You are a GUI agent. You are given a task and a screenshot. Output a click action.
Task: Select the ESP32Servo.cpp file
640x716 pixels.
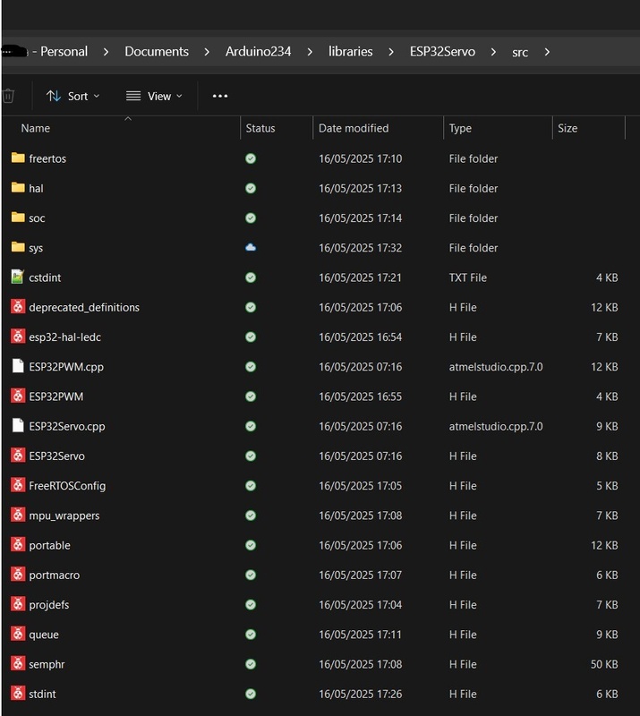(x=67, y=426)
